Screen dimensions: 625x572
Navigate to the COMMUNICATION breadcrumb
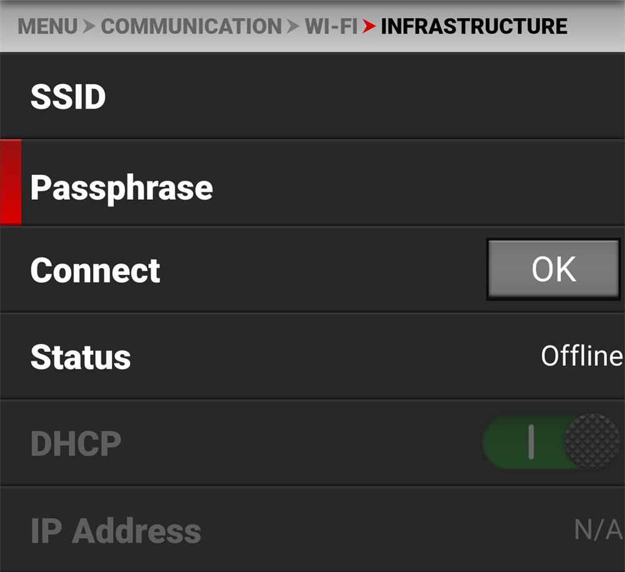(x=191, y=27)
